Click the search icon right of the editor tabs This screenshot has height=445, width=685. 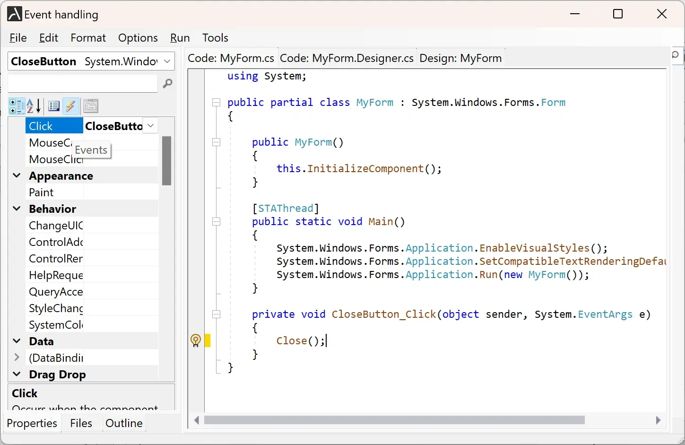click(676, 55)
